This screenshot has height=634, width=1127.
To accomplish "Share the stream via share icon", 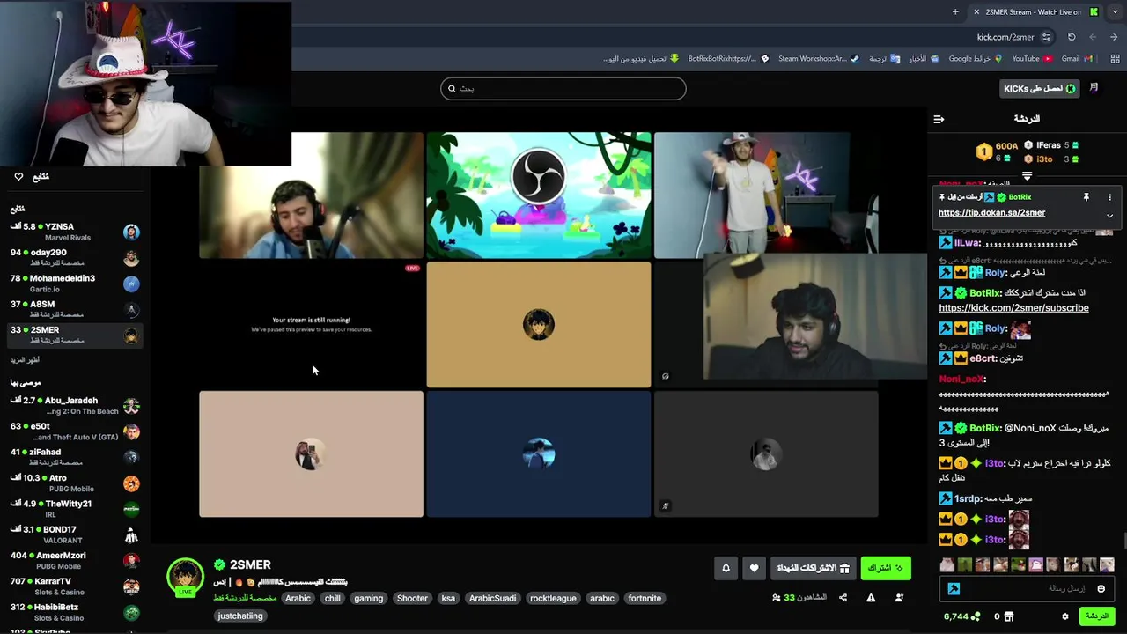I will (x=843, y=598).
